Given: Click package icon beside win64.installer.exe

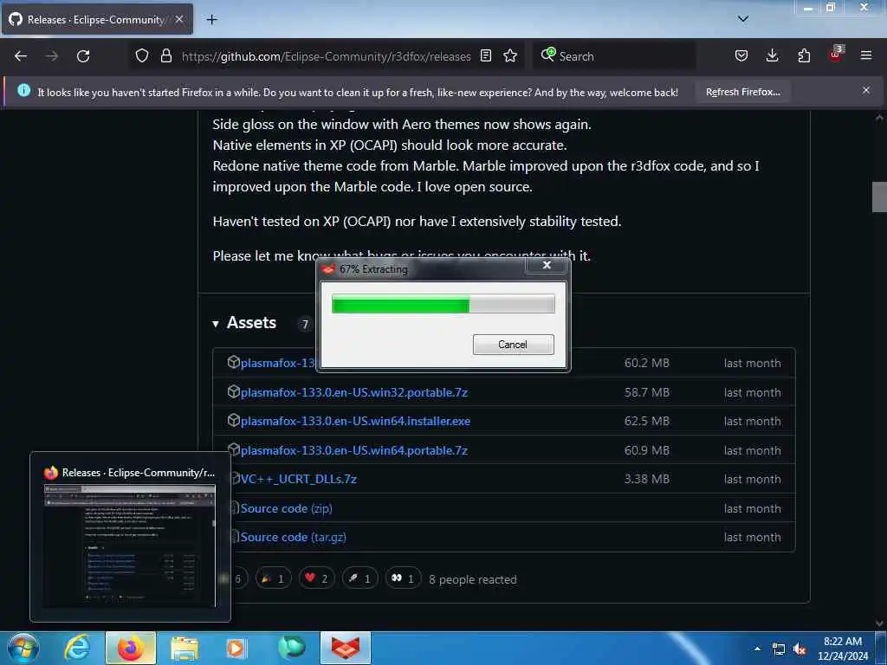Looking at the screenshot, I should [233, 420].
